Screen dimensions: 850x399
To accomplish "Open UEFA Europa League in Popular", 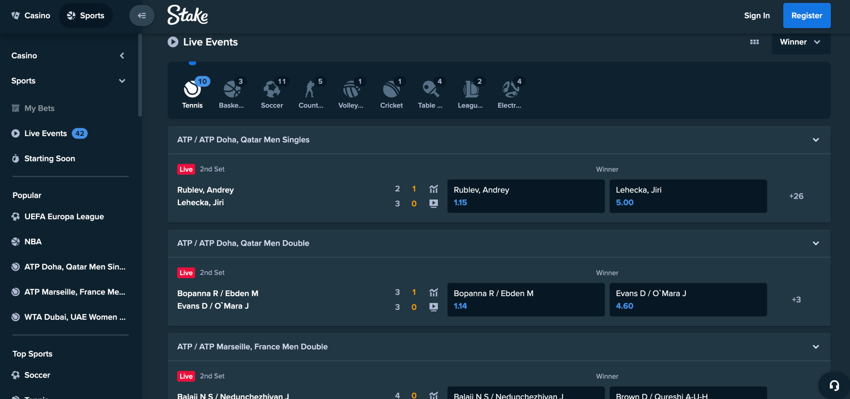I will [x=58, y=217].
